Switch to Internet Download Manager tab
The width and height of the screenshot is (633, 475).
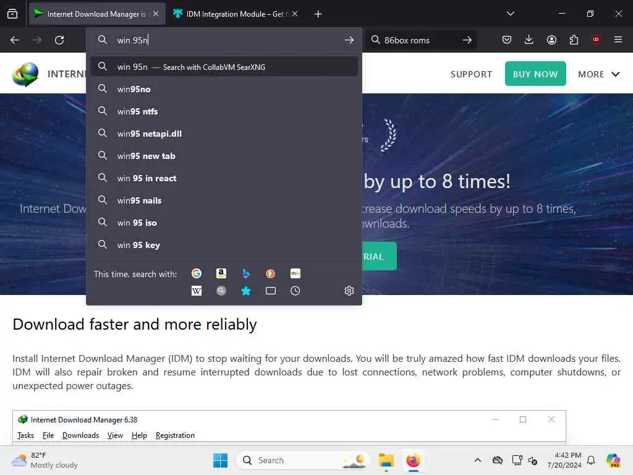97,14
